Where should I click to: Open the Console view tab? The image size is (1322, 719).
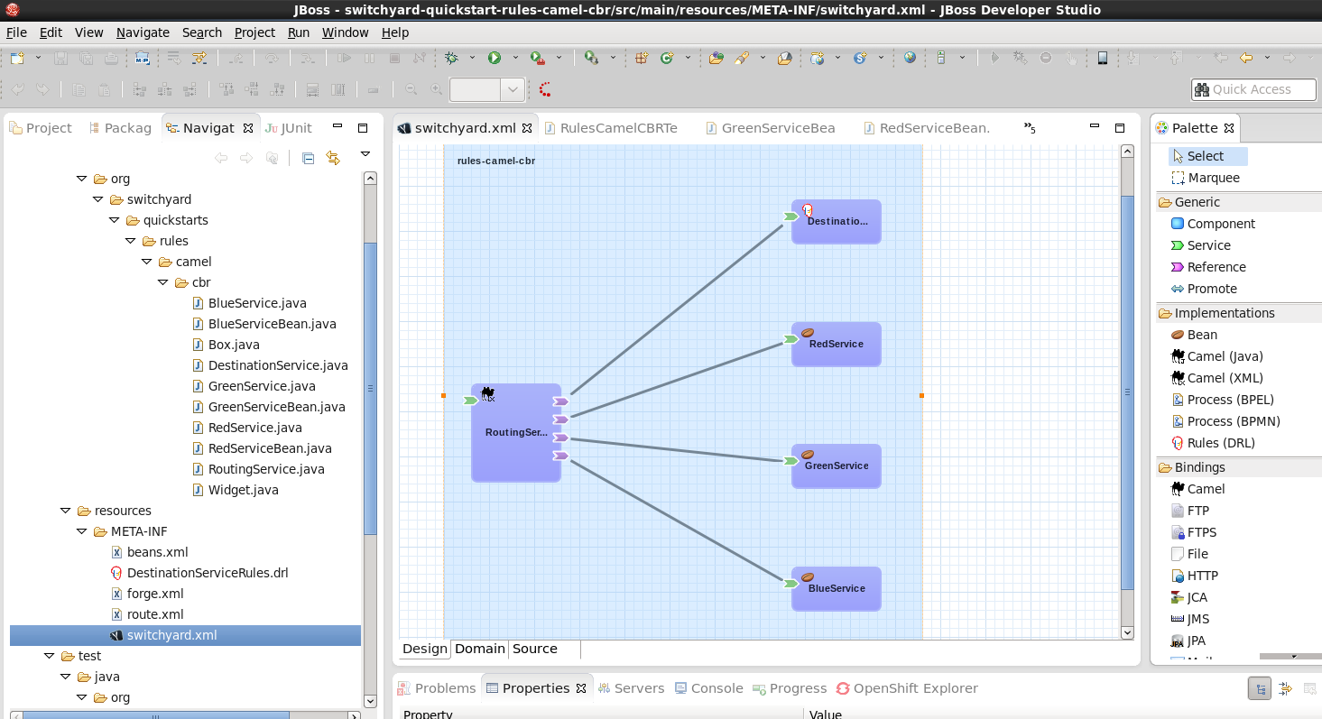coord(708,688)
